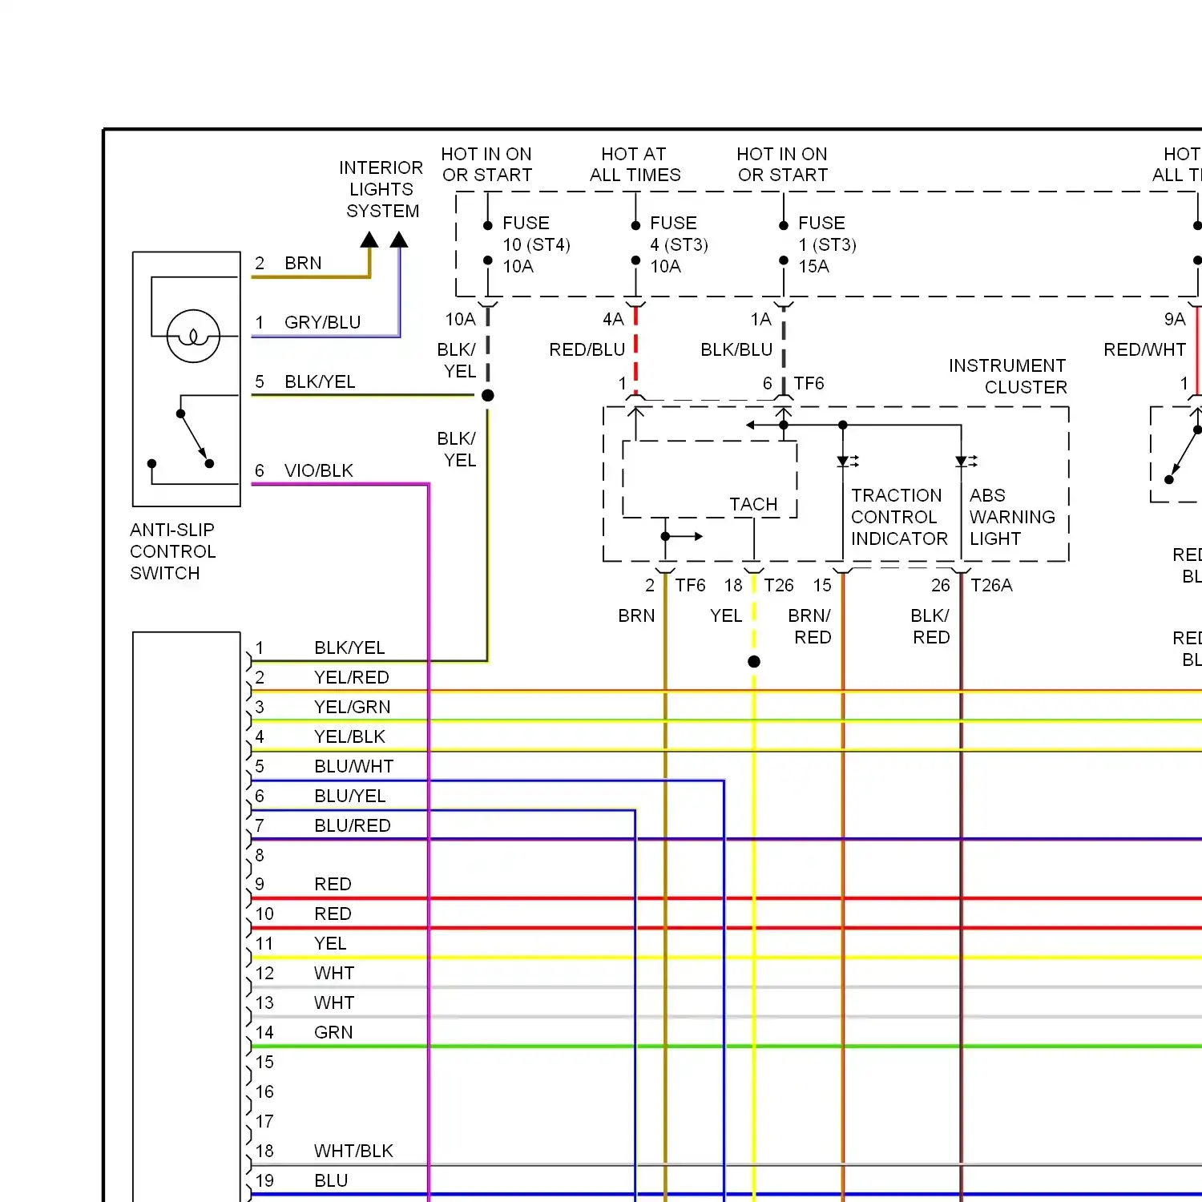Click the '1A' terminal label
Image resolution: width=1202 pixels, height=1202 pixels.
click(x=761, y=320)
